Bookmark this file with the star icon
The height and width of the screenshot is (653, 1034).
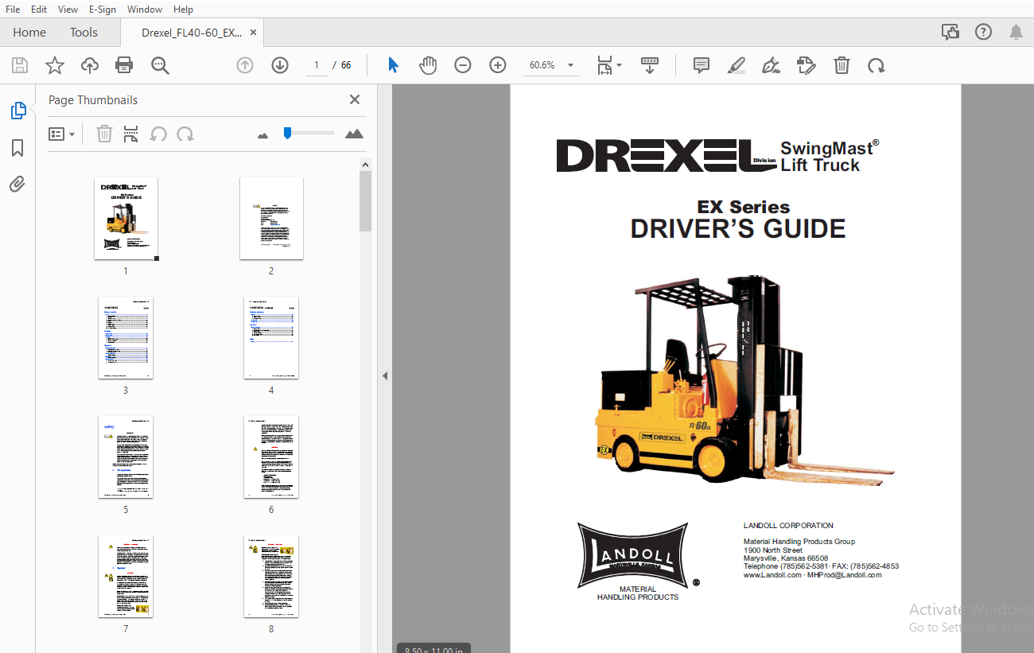[x=55, y=65]
